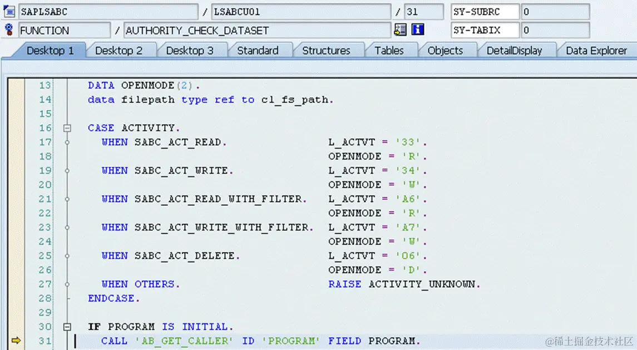The height and width of the screenshot is (350, 637).
Task: Click the literal '34' on line 19
Action: 408,171
